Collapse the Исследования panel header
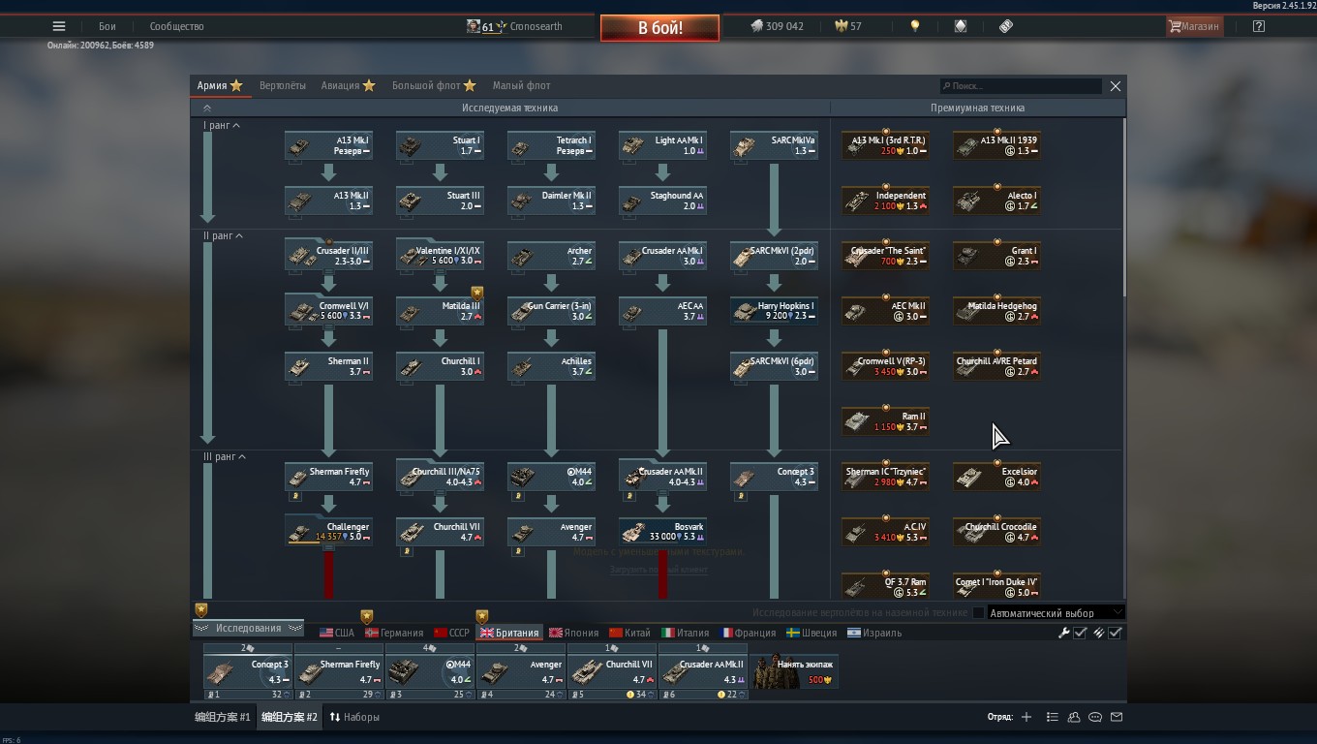The image size is (1317, 744). (249, 629)
